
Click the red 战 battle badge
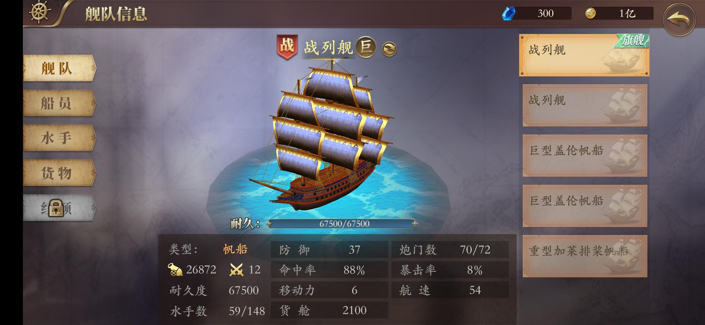coord(287,47)
